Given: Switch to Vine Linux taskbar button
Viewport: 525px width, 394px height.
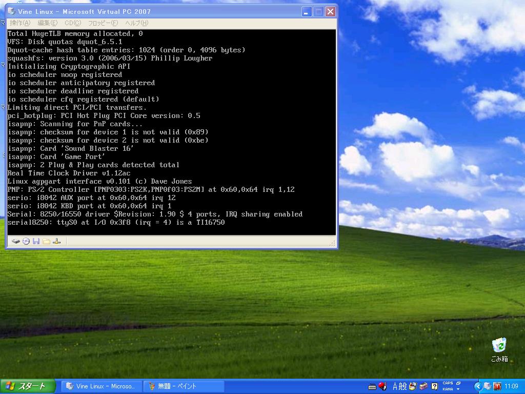Looking at the screenshot, I should pos(102,386).
